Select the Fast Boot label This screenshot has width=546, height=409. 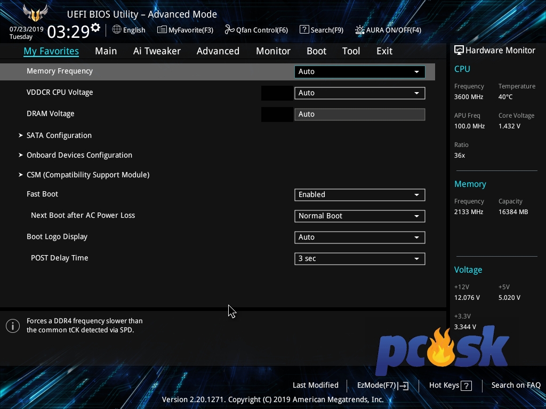[x=43, y=194]
